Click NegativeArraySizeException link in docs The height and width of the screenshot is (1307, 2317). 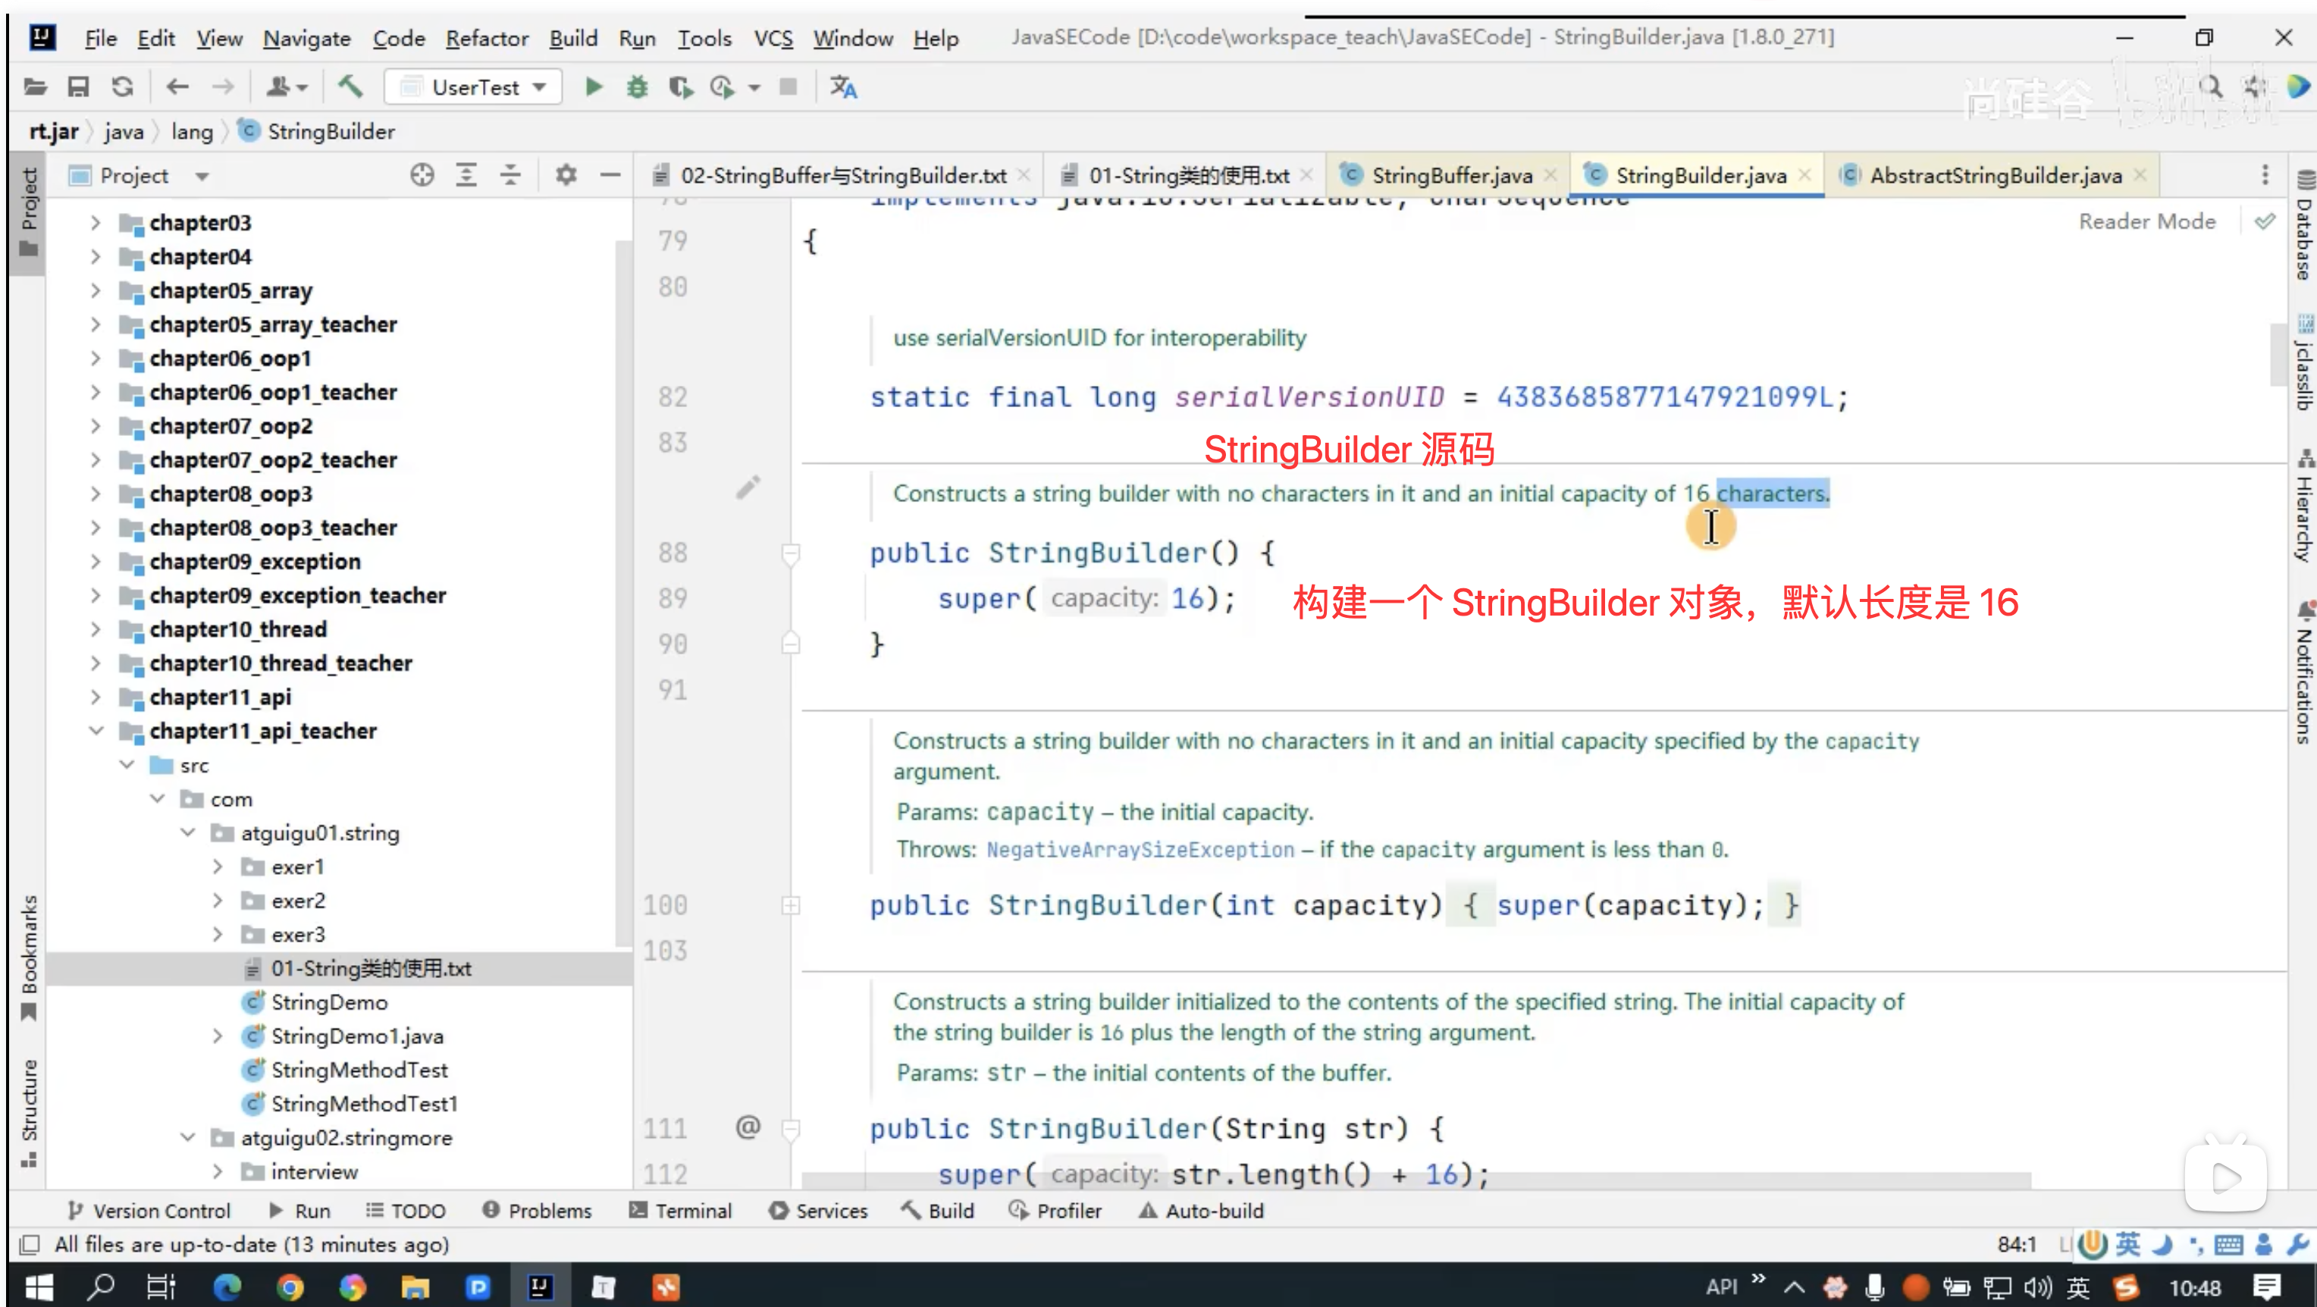click(x=1140, y=849)
